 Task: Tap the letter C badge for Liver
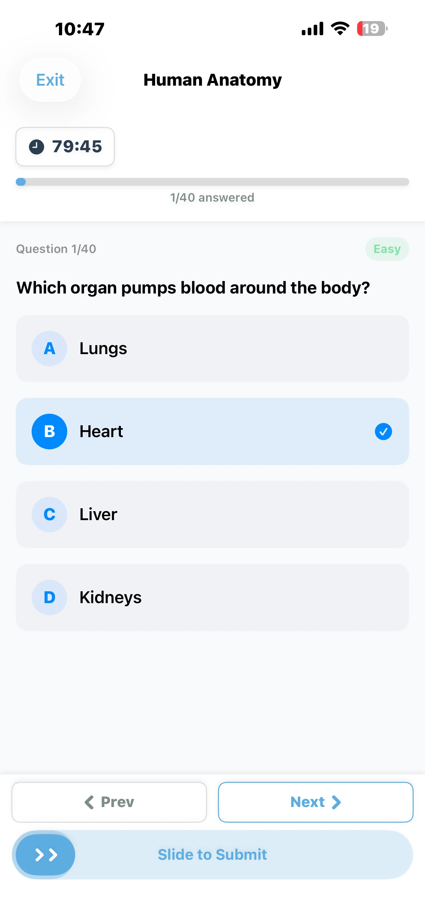pyautogui.click(x=49, y=514)
